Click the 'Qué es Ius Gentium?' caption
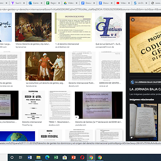 (x=108, y=44)
